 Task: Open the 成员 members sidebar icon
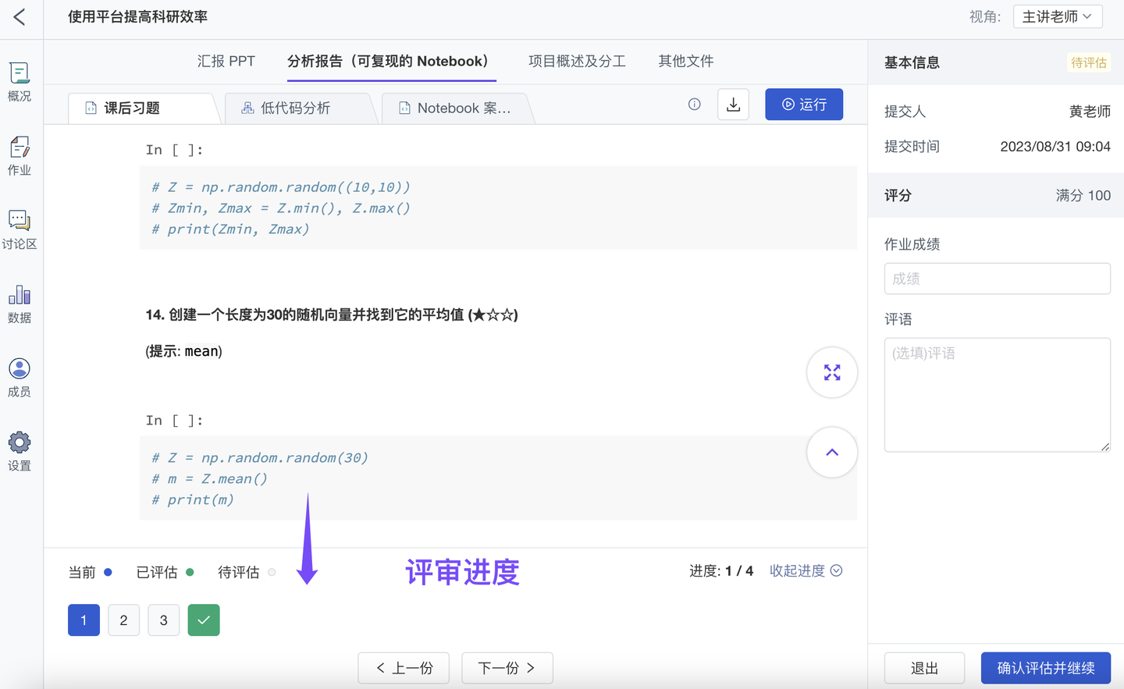(x=20, y=378)
